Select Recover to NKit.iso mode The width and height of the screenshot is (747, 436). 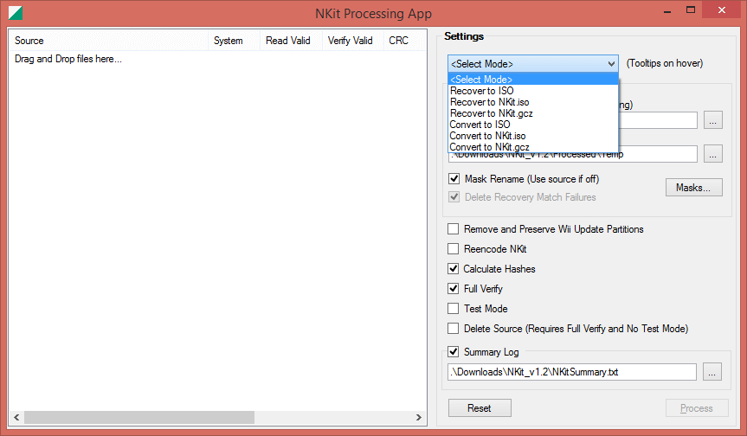533,102
